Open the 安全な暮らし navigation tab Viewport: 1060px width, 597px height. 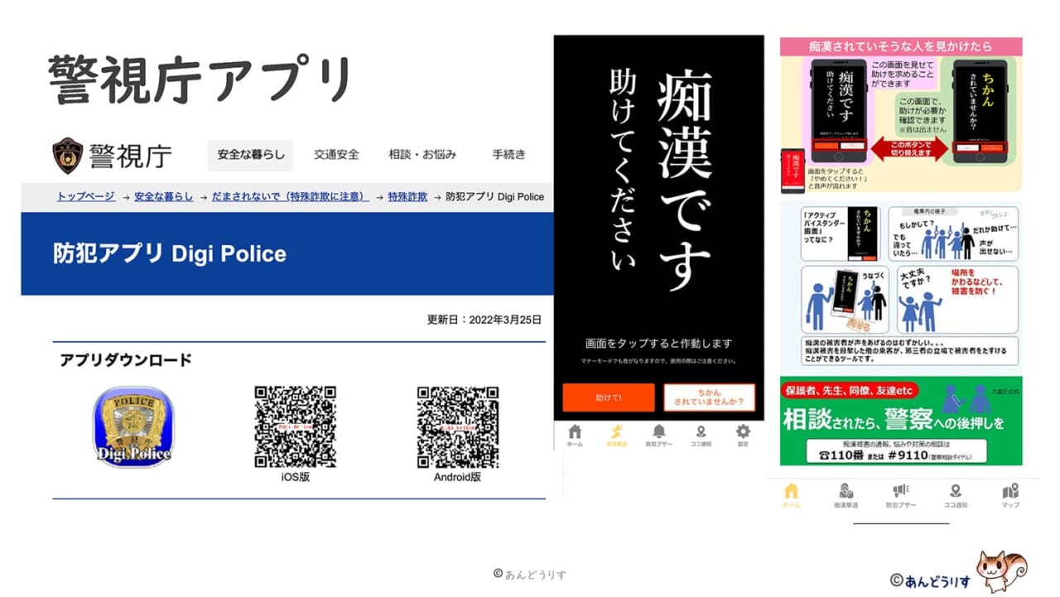click(x=251, y=155)
